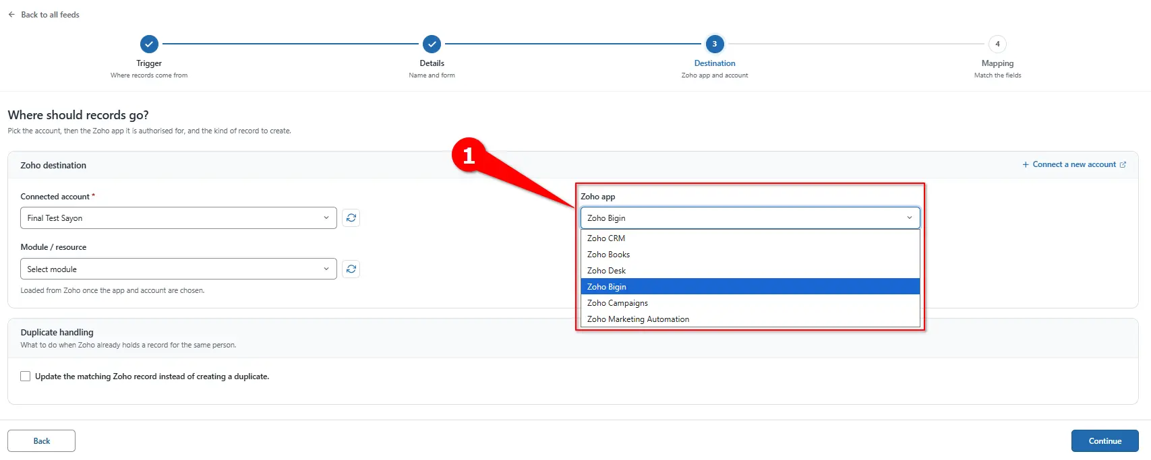Choose Zoho CRM from the list
The image size is (1151, 460).
750,238
